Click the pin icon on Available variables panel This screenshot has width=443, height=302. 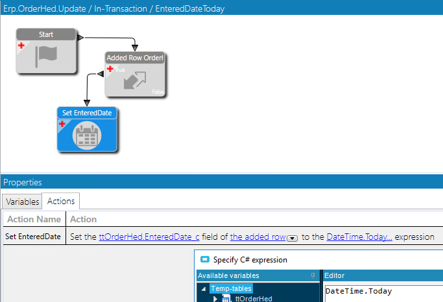[313, 275]
